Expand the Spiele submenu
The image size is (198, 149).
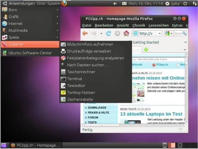30,38
